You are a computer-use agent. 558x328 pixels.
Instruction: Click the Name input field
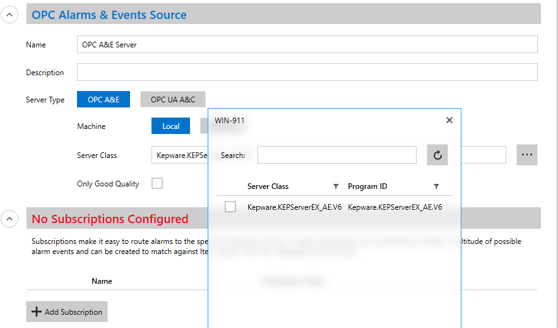(x=307, y=44)
